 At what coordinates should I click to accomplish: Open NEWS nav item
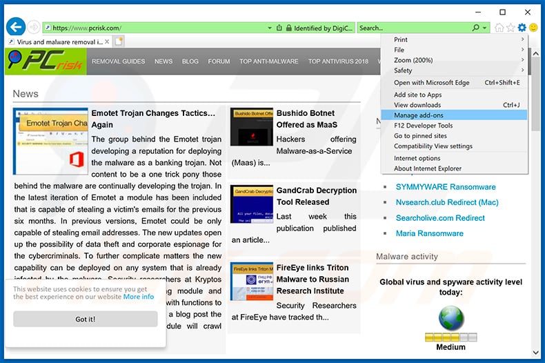(x=163, y=61)
